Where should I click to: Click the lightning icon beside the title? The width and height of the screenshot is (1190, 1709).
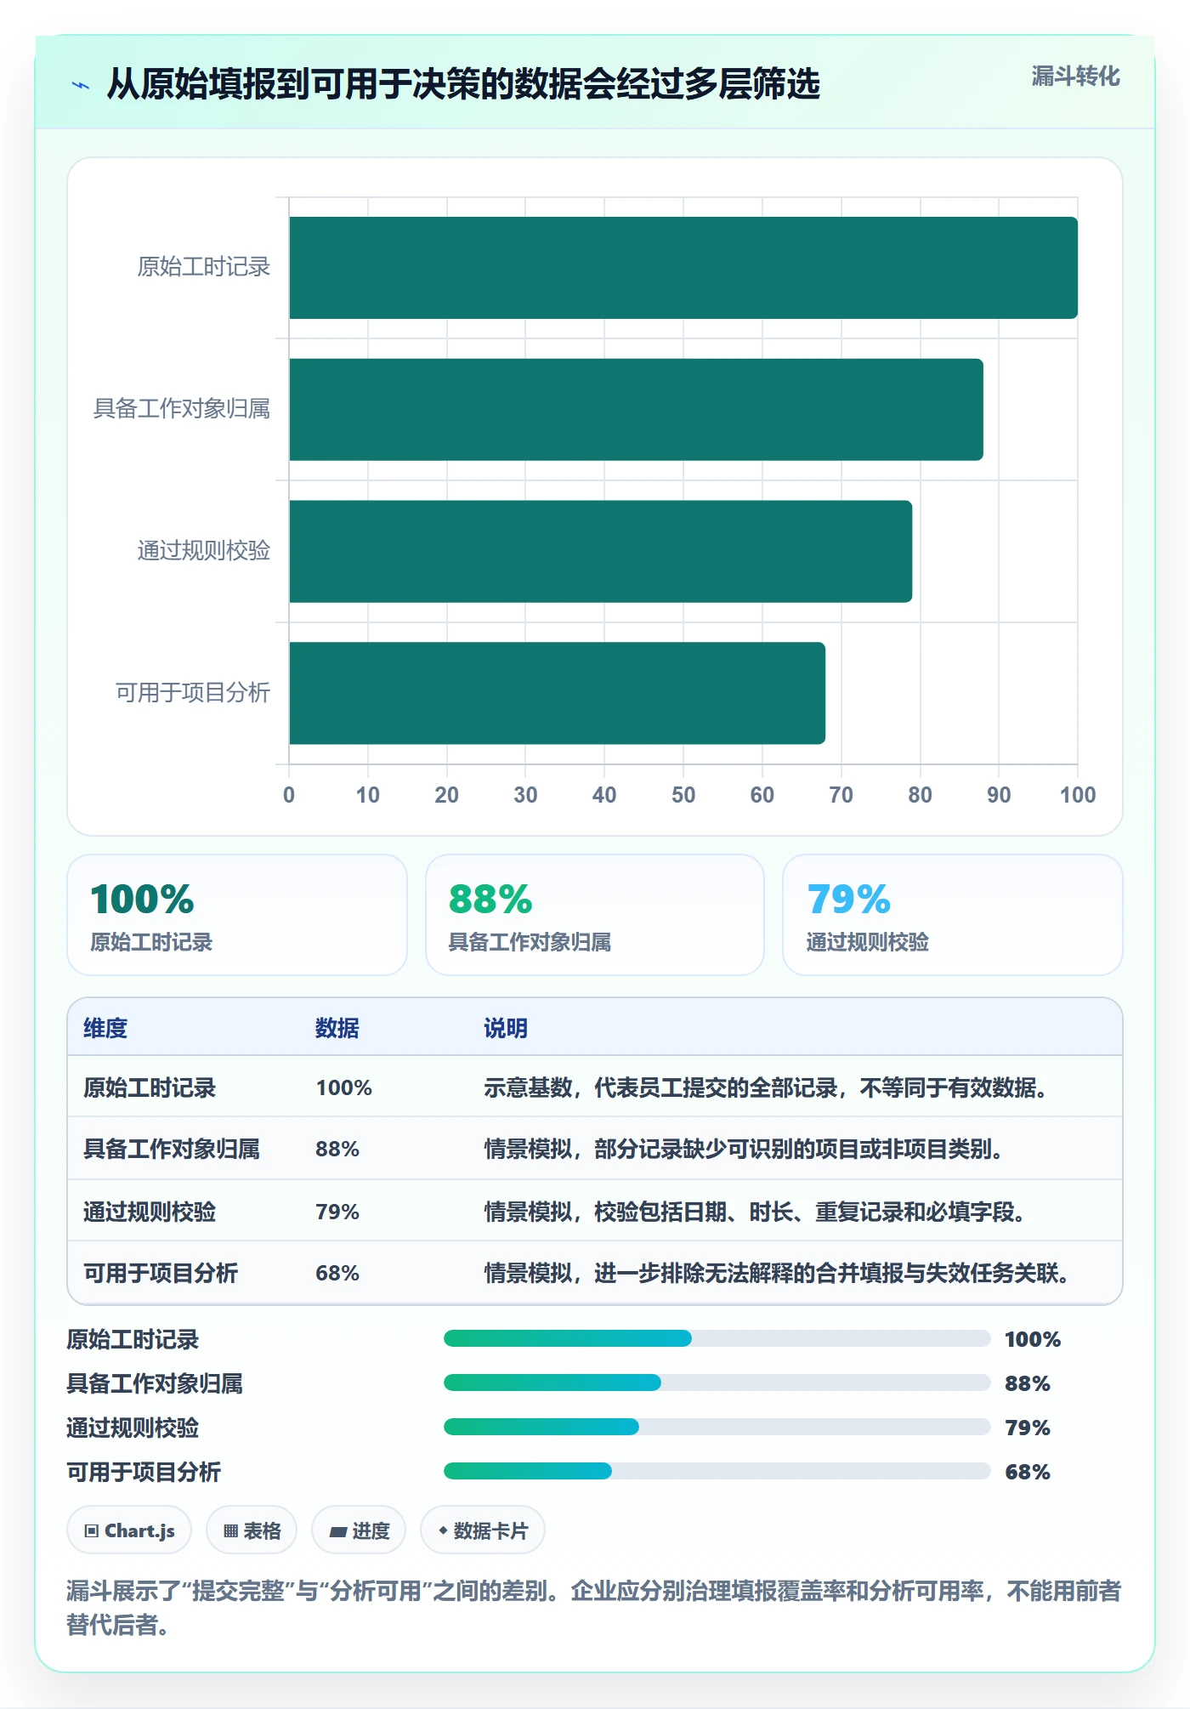[x=81, y=85]
